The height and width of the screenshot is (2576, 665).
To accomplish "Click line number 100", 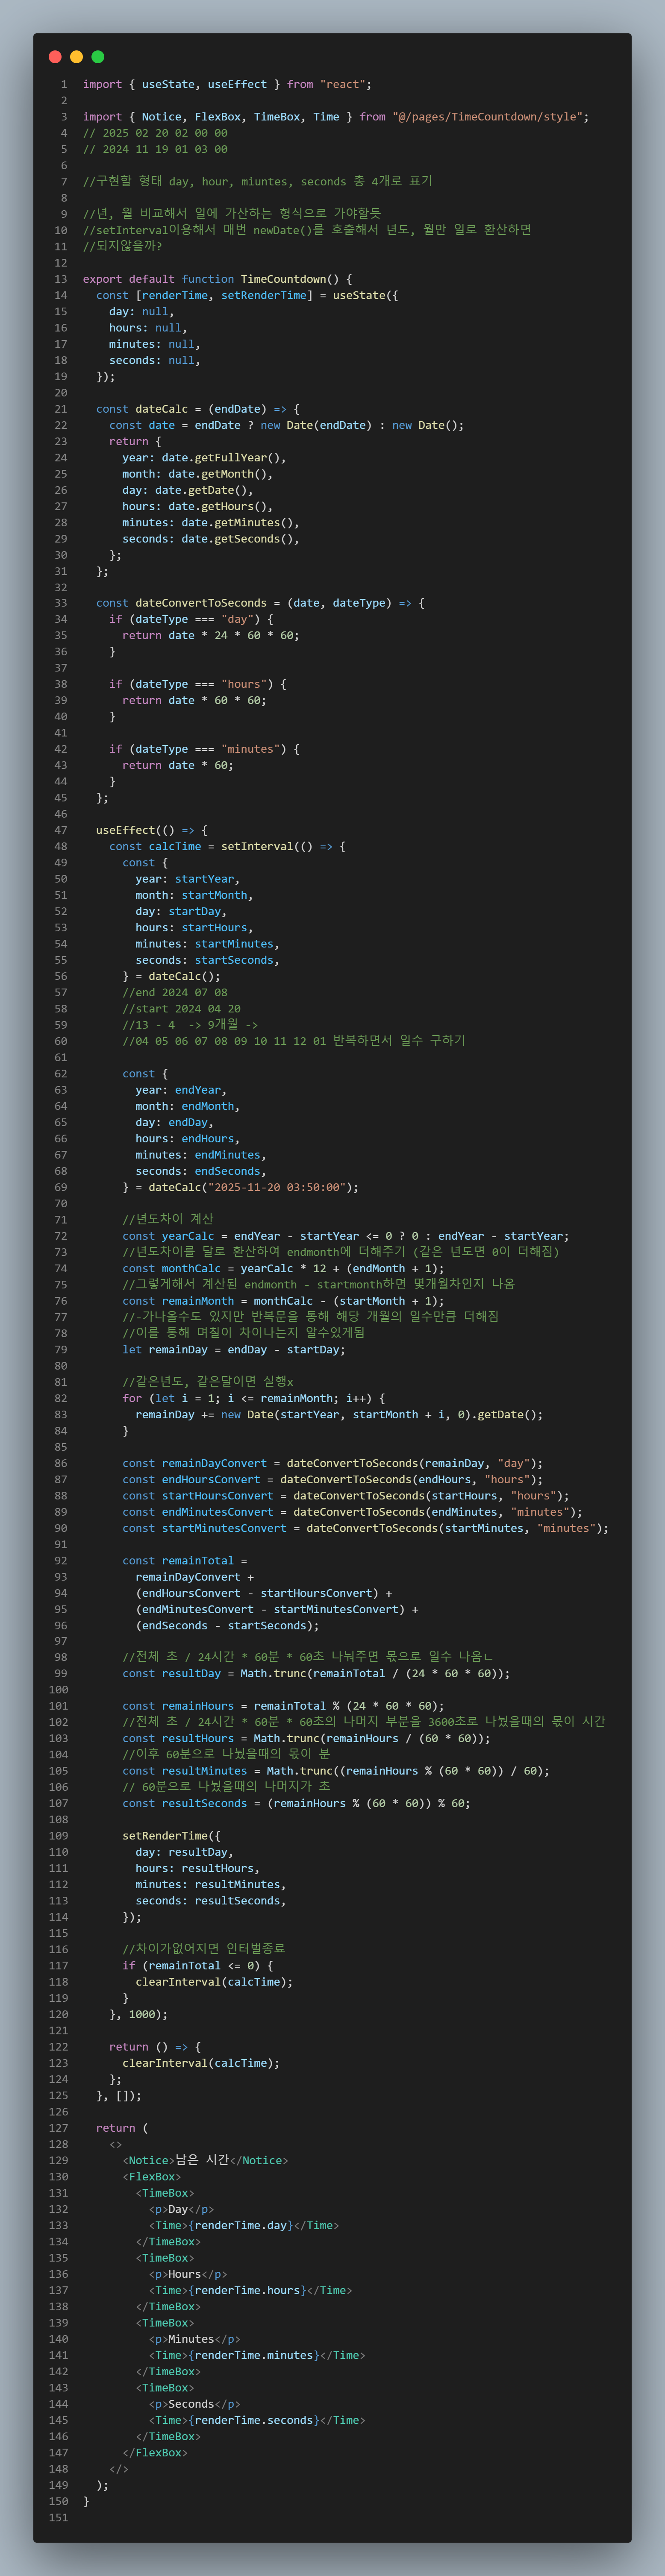I will pos(58,1690).
